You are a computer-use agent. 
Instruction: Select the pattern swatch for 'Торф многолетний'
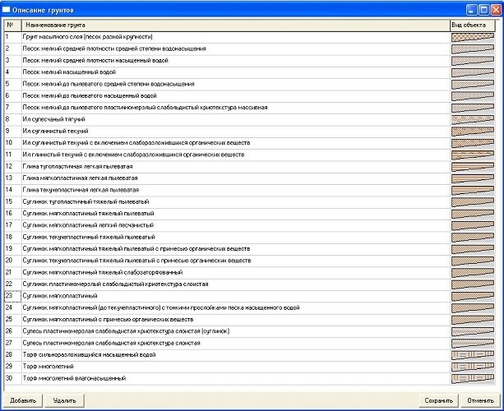(x=470, y=366)
